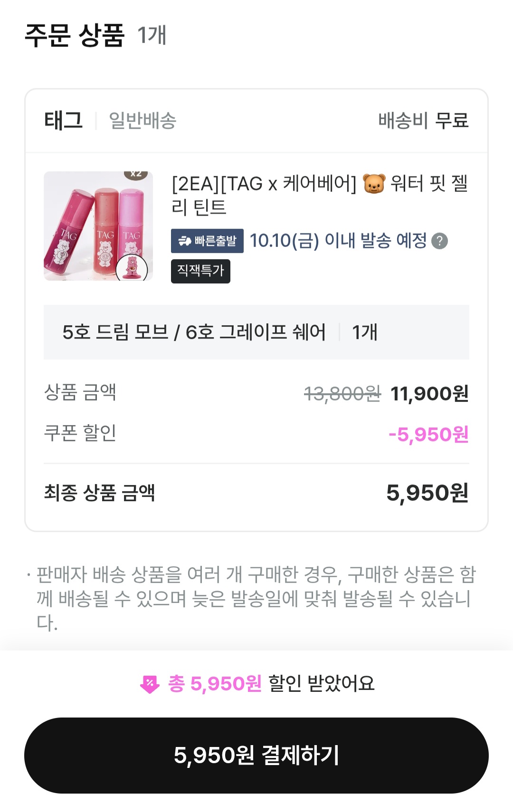This screenshot has height=805, width=513.
Task: Tap the pink discount tag icon
Action: pos(150,684)
